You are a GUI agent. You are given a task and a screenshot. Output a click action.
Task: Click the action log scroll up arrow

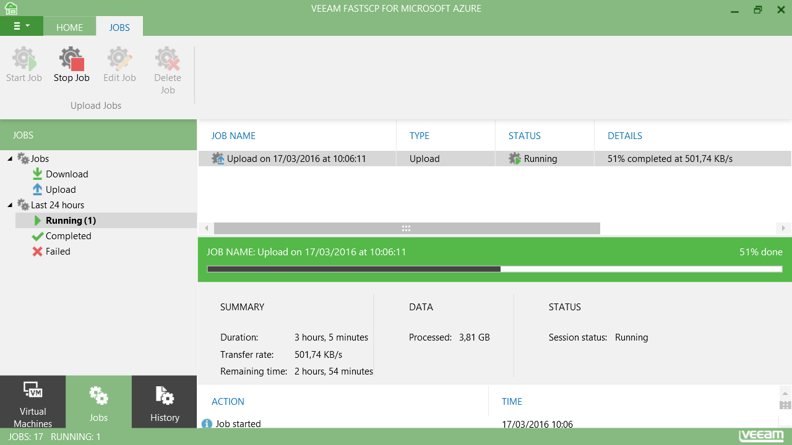point(785,393)
